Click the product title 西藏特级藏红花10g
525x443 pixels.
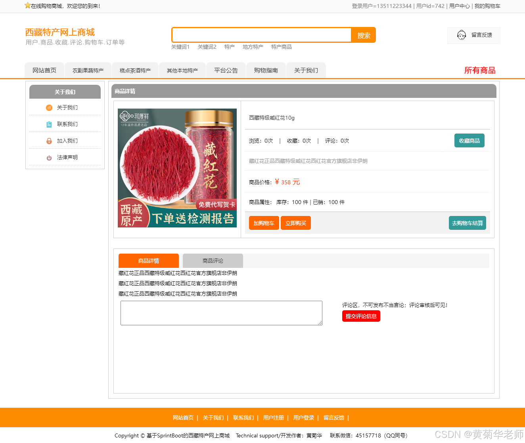pos(272,118)
